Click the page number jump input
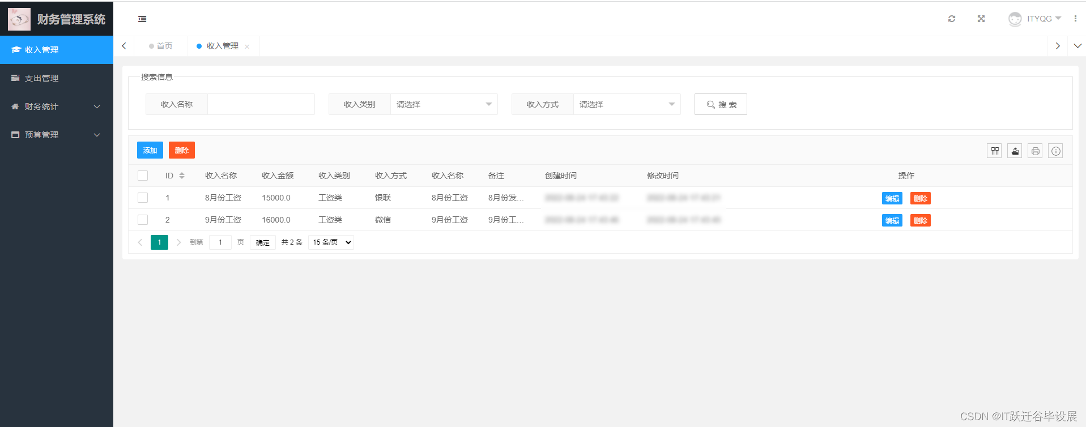The height and width of the screenshot is (427, 1086). pos(220,242)
